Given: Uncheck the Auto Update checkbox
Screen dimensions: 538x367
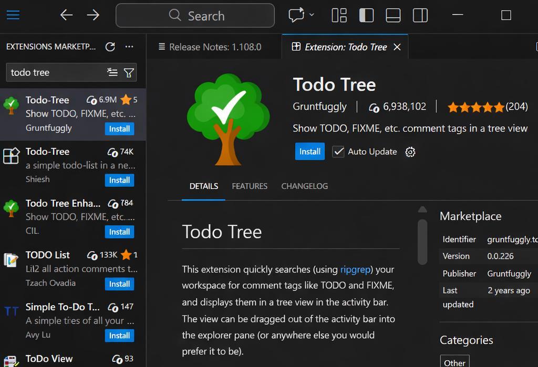Looking at the screenshot, I should 338,152.
